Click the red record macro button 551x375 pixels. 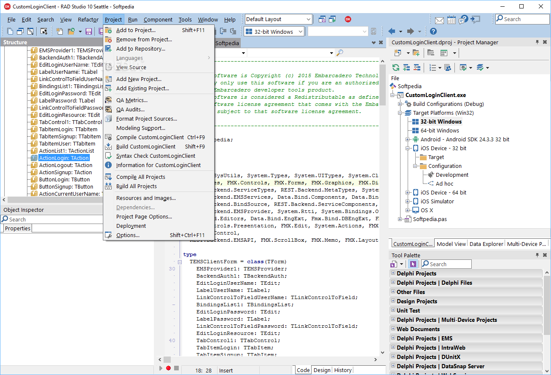168,368
